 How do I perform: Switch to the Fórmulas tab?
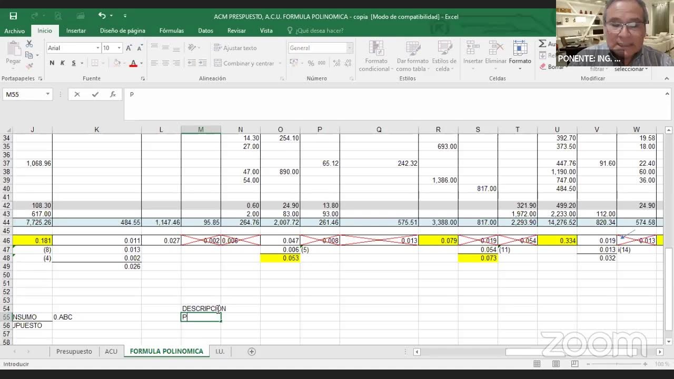tap(172, 31)
